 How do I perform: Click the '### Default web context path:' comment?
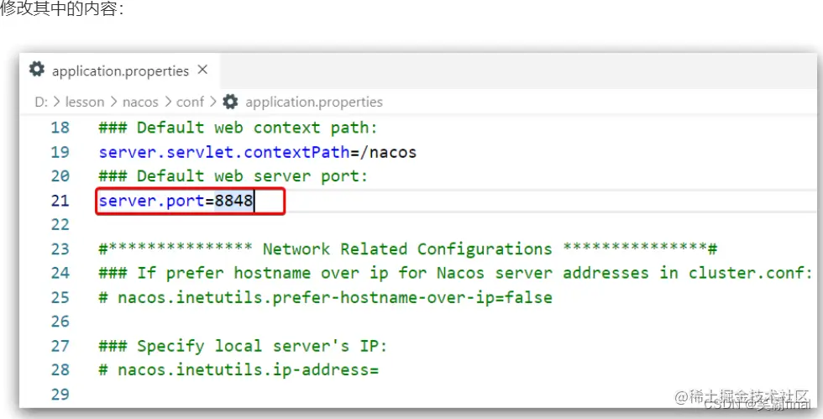(238, 128)
